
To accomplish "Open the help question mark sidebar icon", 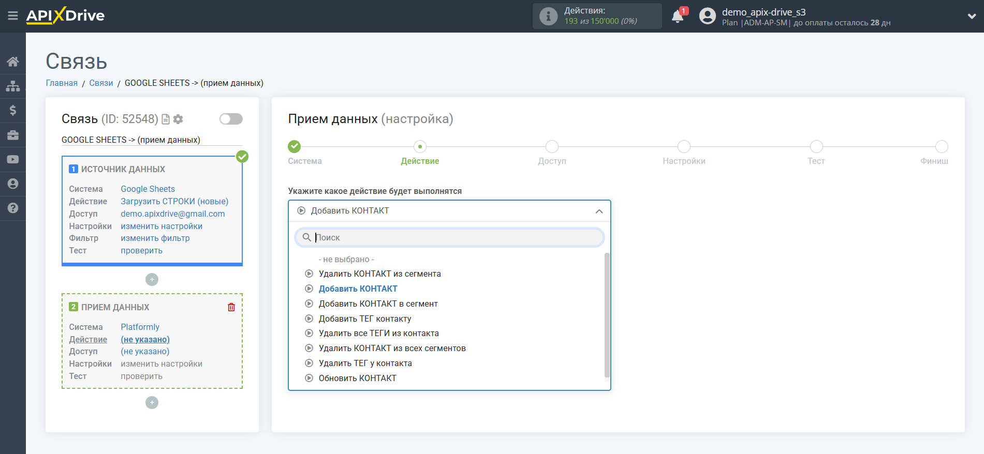I will click(x=13, y=208).
